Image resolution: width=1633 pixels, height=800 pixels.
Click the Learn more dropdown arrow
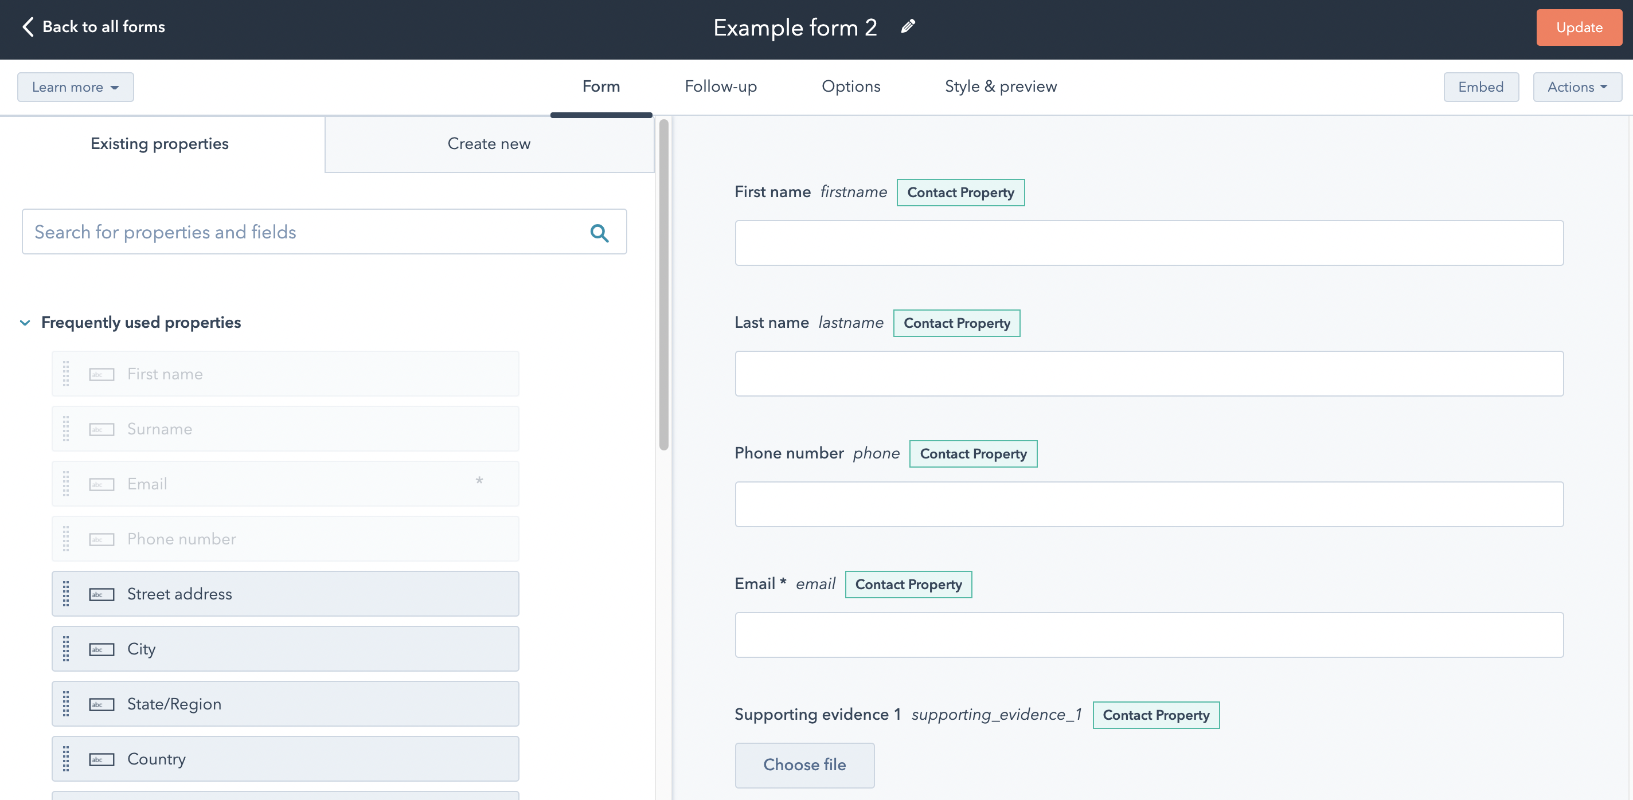point(114,87)
